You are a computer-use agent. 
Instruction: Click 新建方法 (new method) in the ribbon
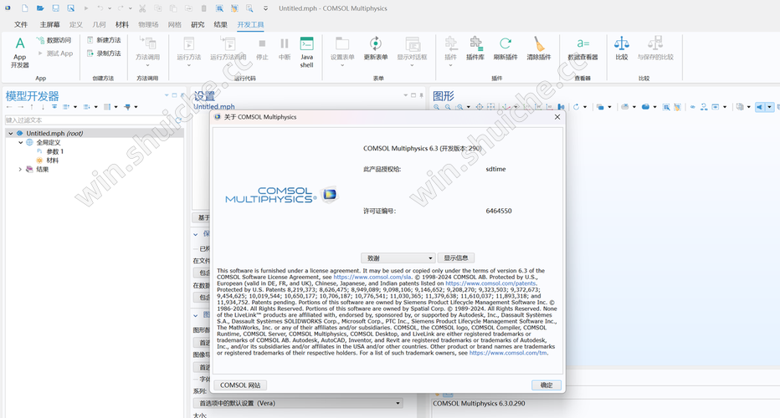(102, 40)
